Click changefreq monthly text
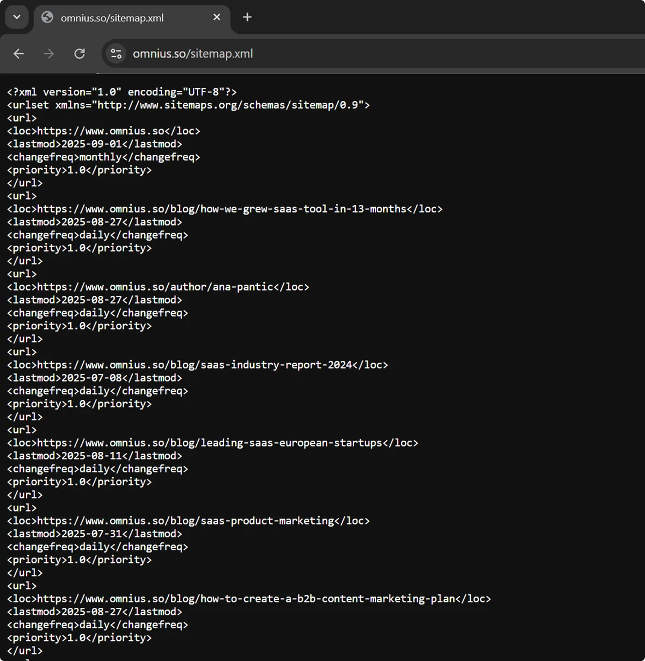645x661 pixels. [104, 157]
